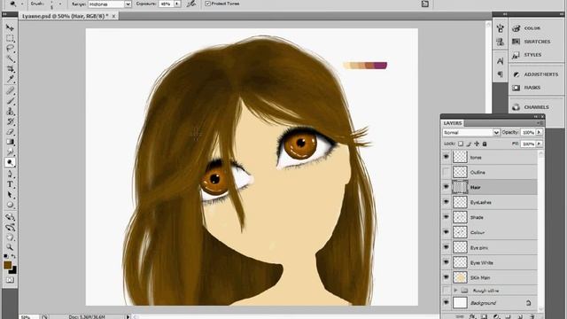Select the 3D Rotate tool
The image size is (567, 319).
point(10,217)
